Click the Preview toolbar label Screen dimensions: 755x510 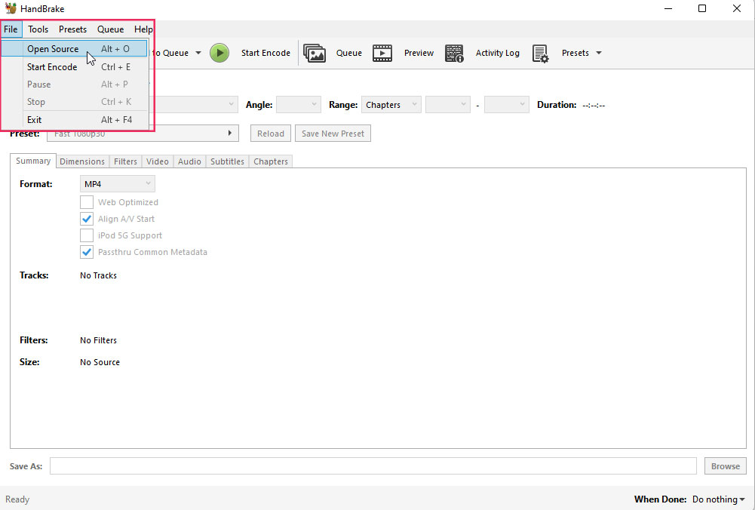(419, 53)
